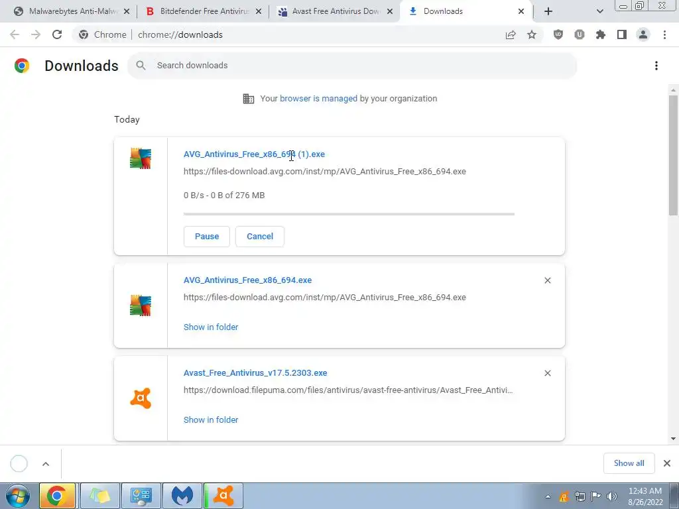Screen dimensions: 679x509
Task: Cancel the AVG download
Action: (260, 237)
